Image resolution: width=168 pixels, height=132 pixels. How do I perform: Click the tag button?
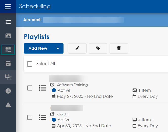point(98,49)
